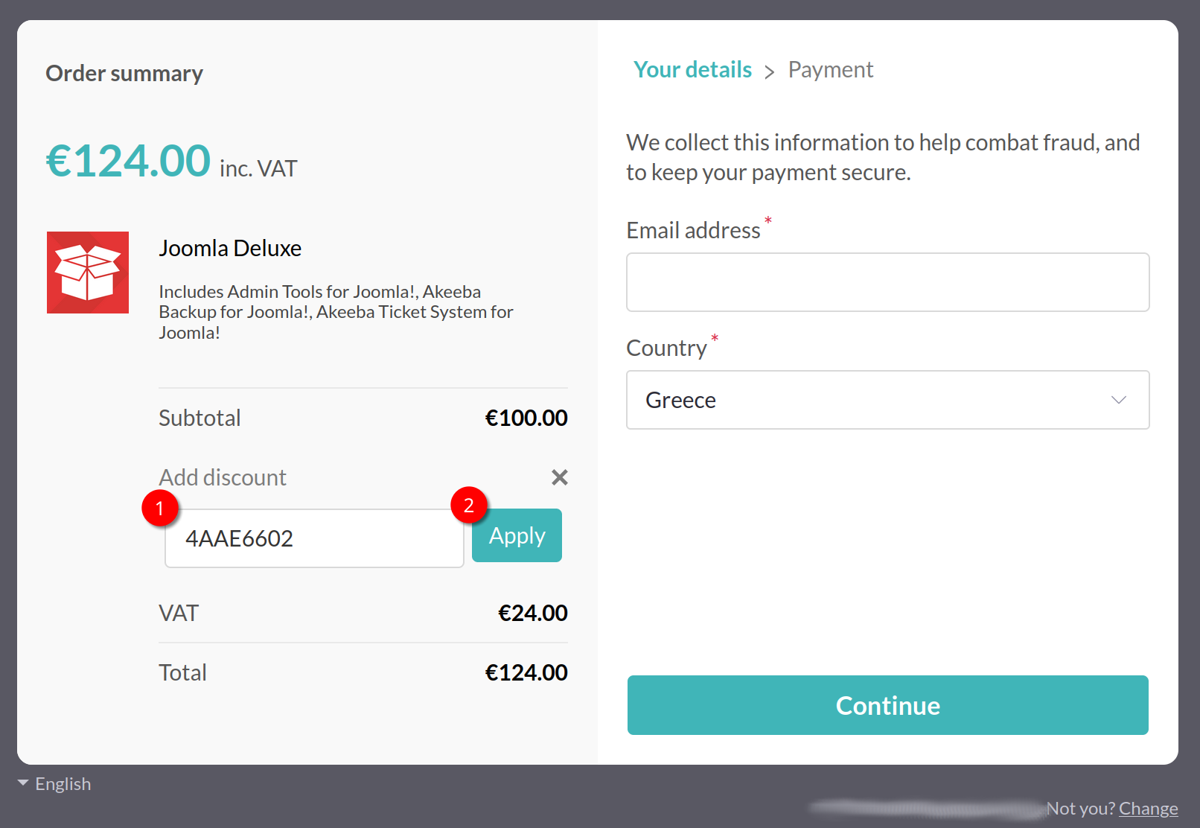
Task: Click red annotation marker number 2
Action: coord(469,506)
